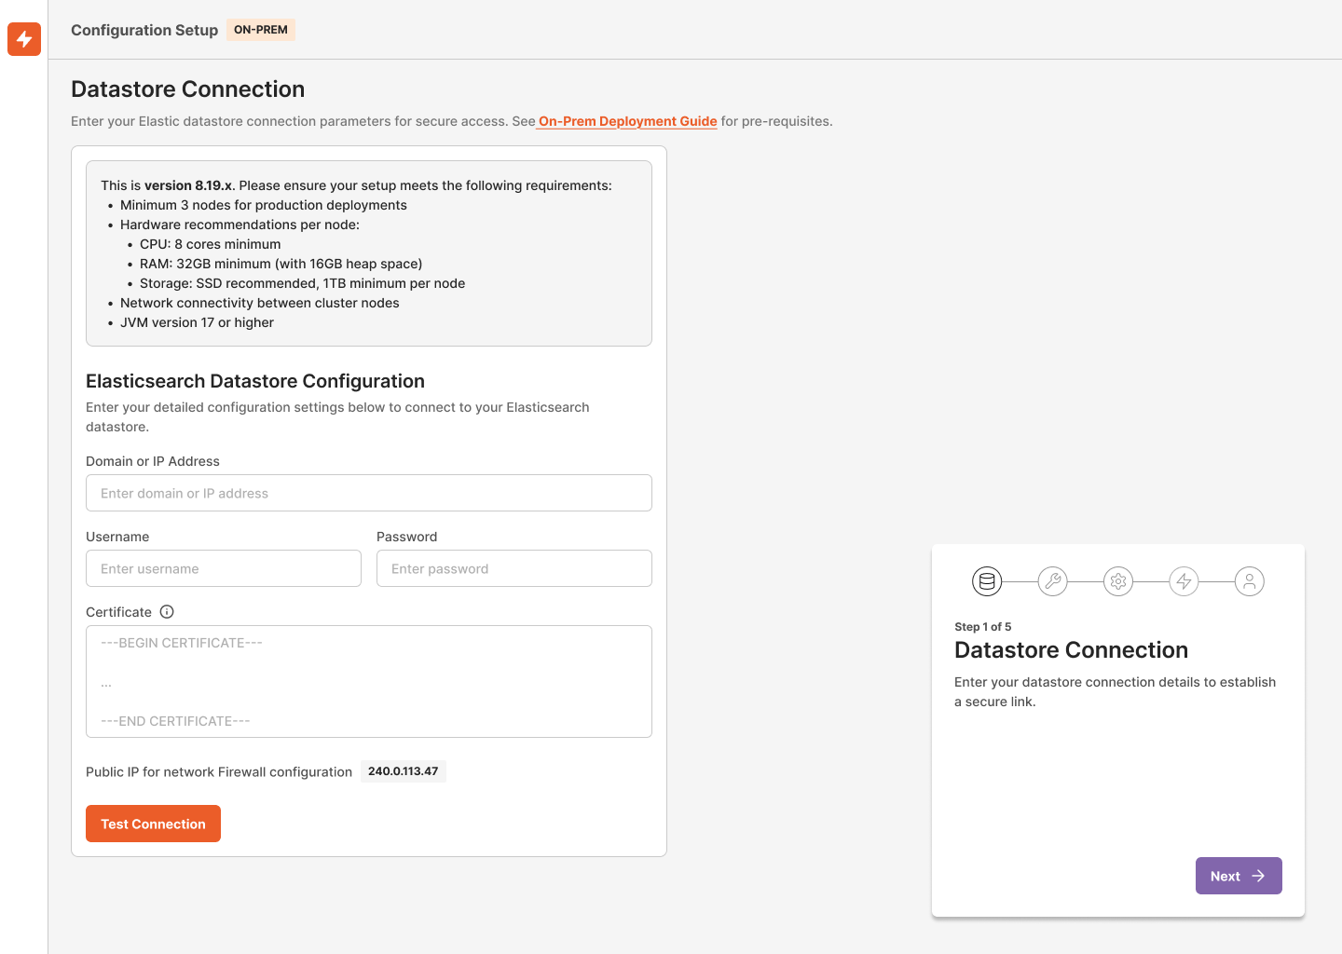Select the datastore step icon in the stepper
Screen dimensions: 1342x954
click(987, 580)
